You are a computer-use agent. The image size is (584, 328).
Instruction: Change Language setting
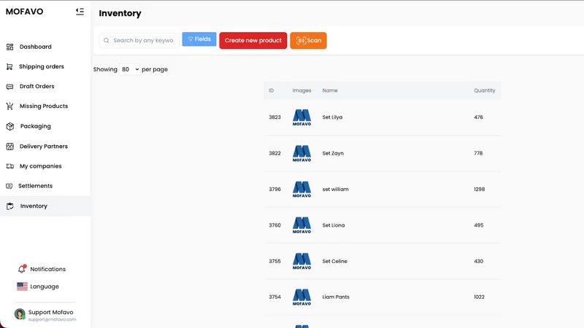(45, 286)
